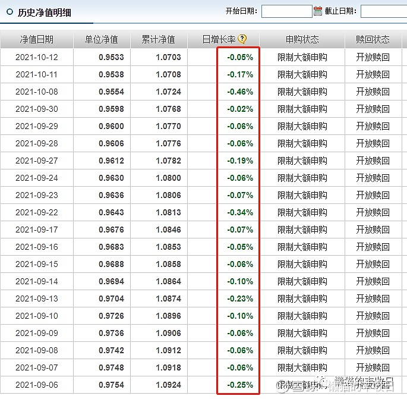This screenshot has height=399, width=407.
Task: Select date cell 2021-09-24
Action: pos(37,178)
